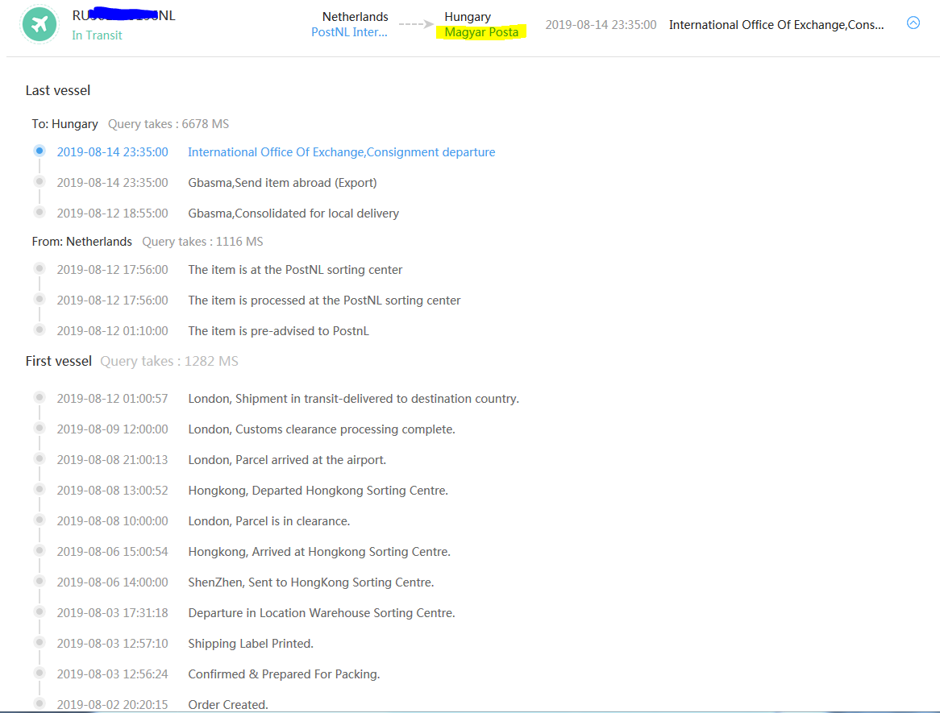This screenshot has height=713, width=940.
Task: Click the Hungary destination label in header
Action: click(468, 17)
